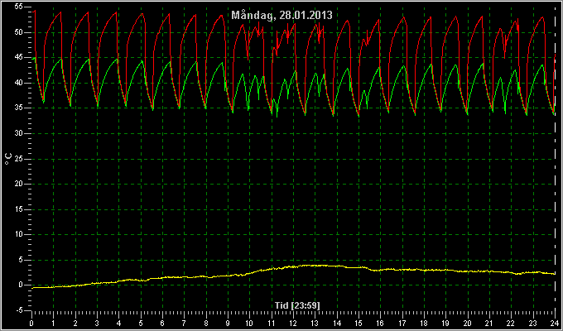This screenshot has width=563, height=331.
Task: Select hour 24 on the time axis
Action: [555, 324]
